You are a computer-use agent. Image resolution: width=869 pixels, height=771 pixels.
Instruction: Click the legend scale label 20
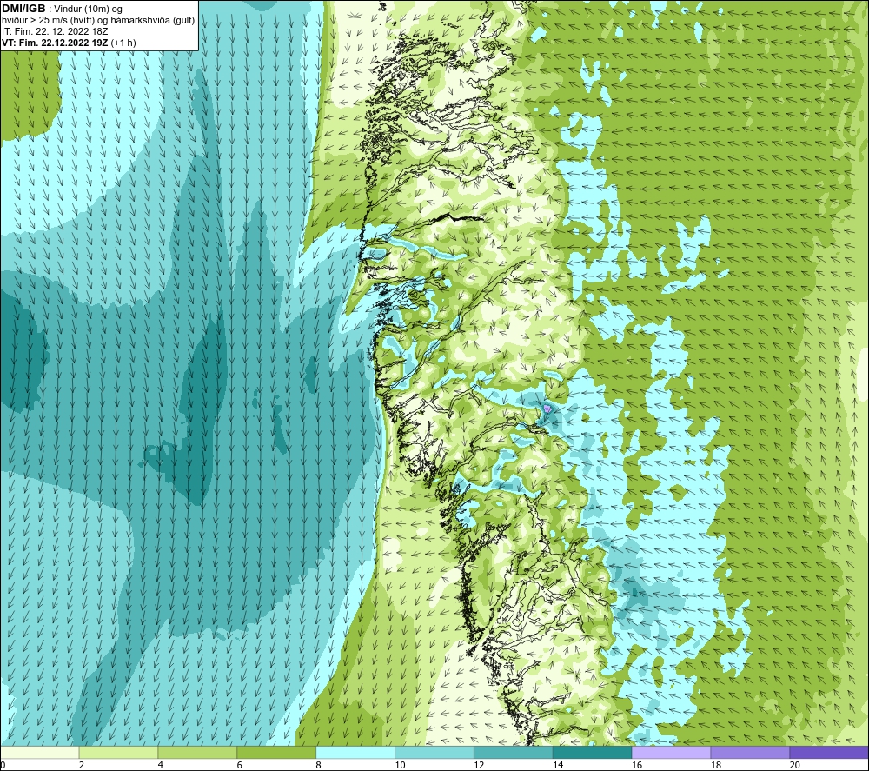[x=795, y=765]
